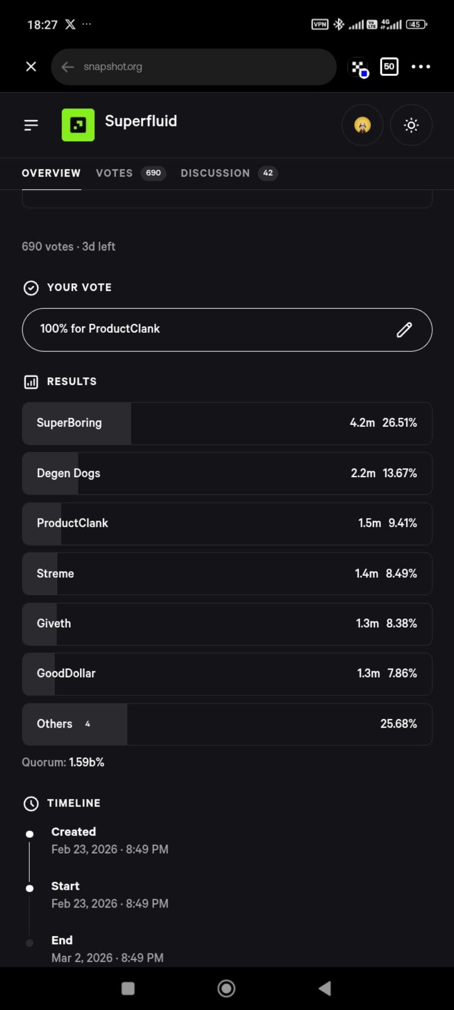Tap the Android recent apps square
This screenshot has height=1010, width=454.
tap(128, 988)
